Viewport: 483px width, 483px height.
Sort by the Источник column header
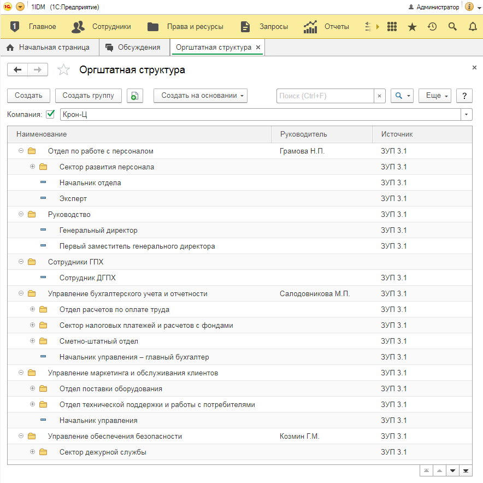pyautogui.click(x=422, y=134)
